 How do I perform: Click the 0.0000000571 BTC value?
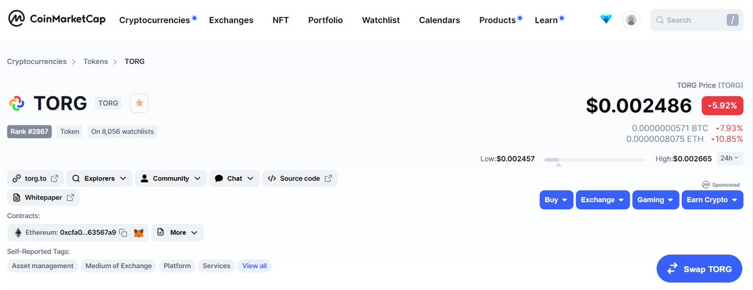(670, 128)
